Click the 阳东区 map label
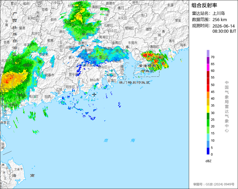 click(x=70, y=87)
